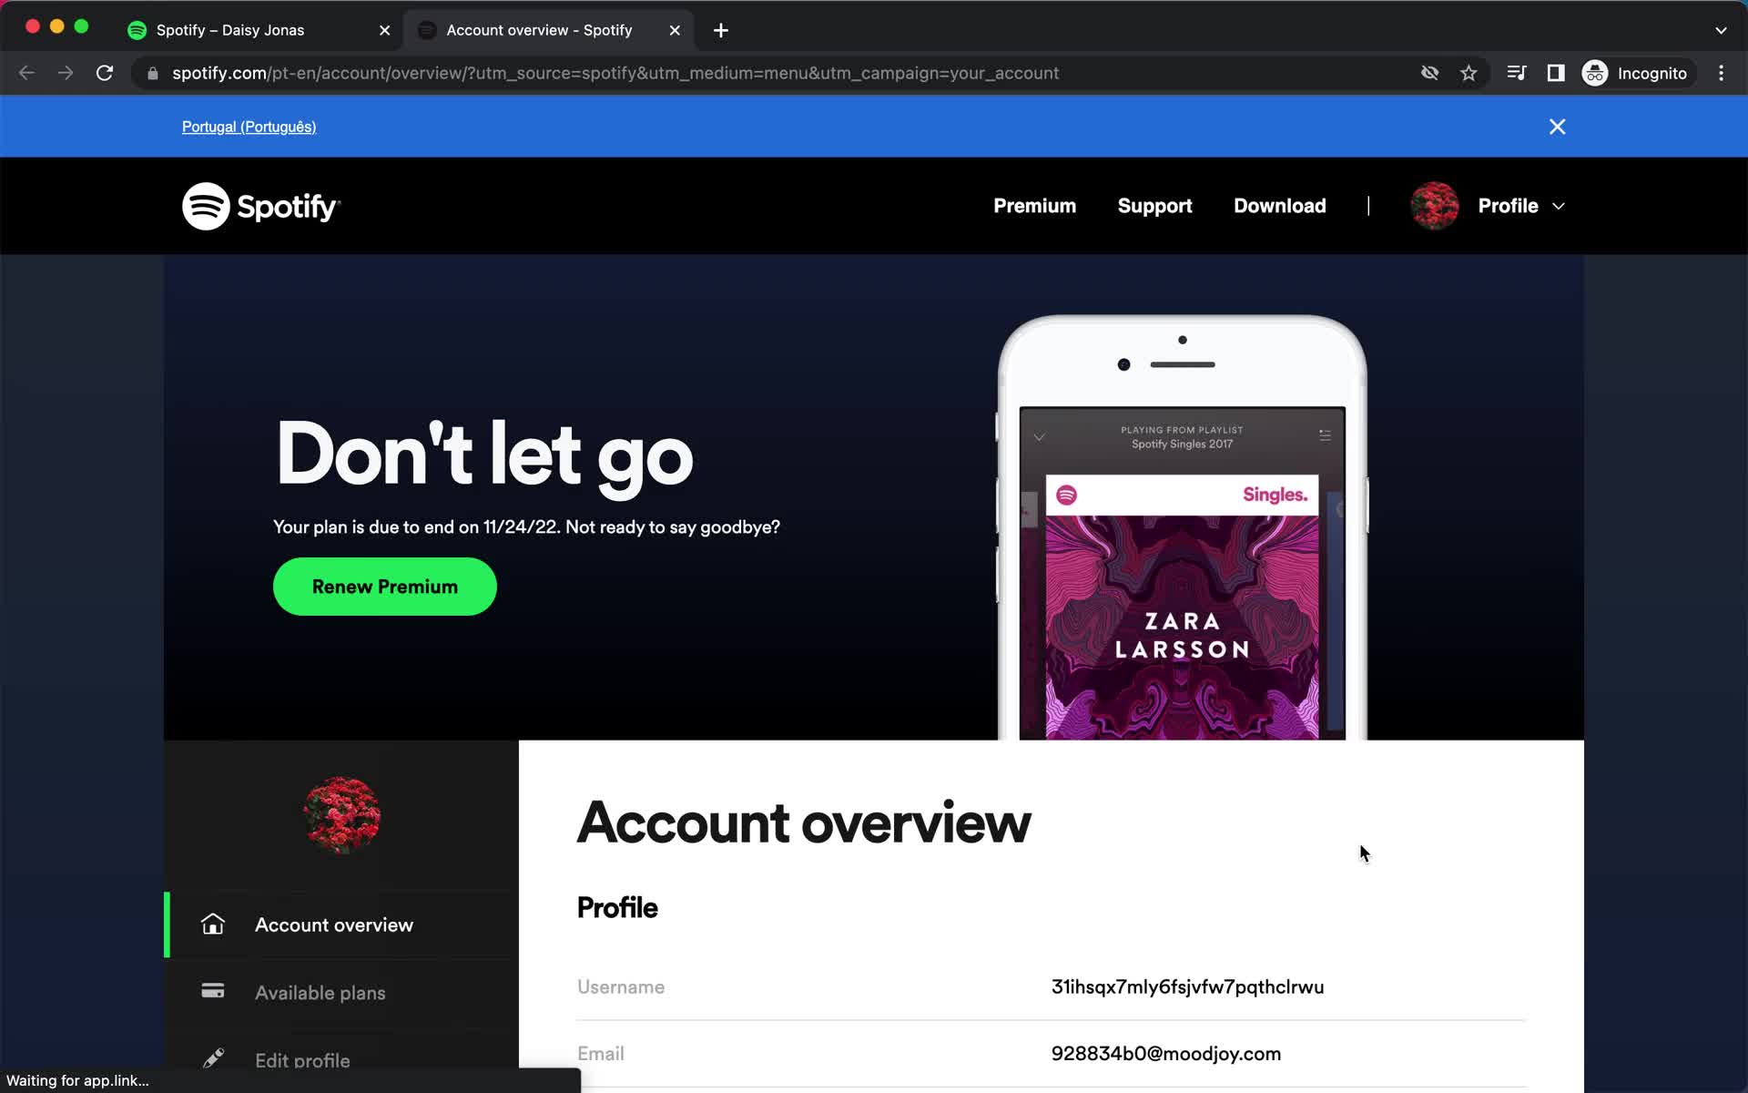Open the Available plans sidebar item
This screenshot has height=1093, width=1748.
320,992
